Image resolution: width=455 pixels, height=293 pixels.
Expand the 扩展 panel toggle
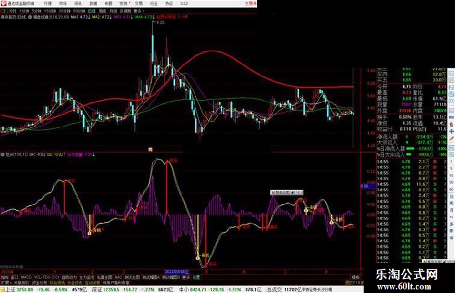[6, 282]
